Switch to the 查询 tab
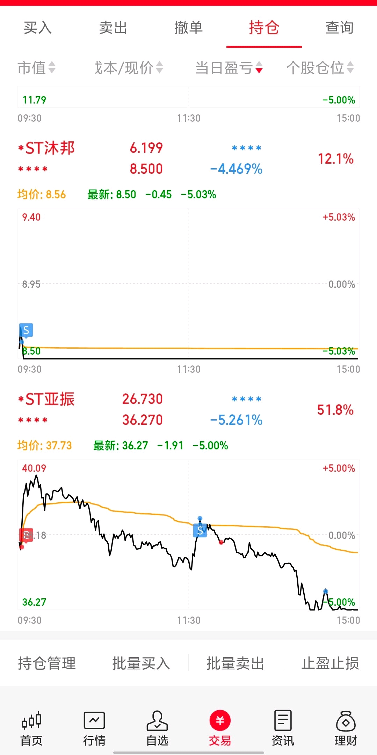This screenshot has height=755, width=377. [x=339, y=28]
